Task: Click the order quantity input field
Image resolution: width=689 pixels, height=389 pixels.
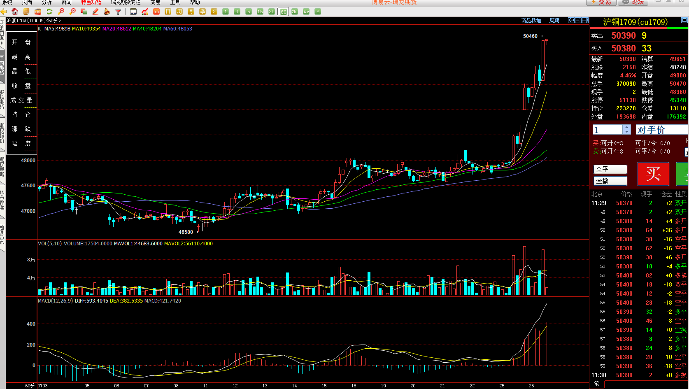Action: tap(608, 130)
